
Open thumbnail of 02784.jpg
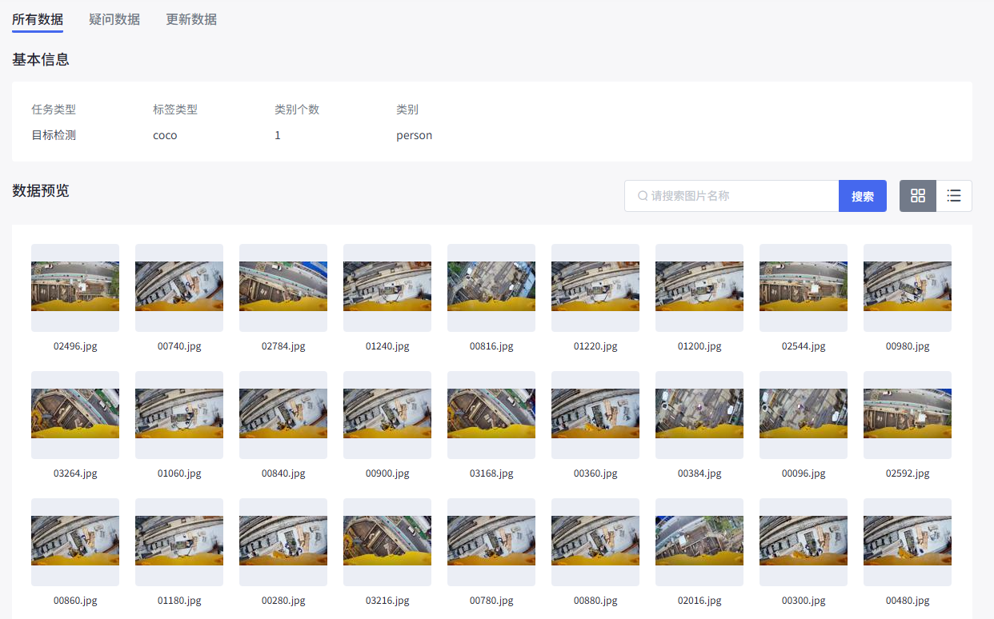[x=283, y=288]
